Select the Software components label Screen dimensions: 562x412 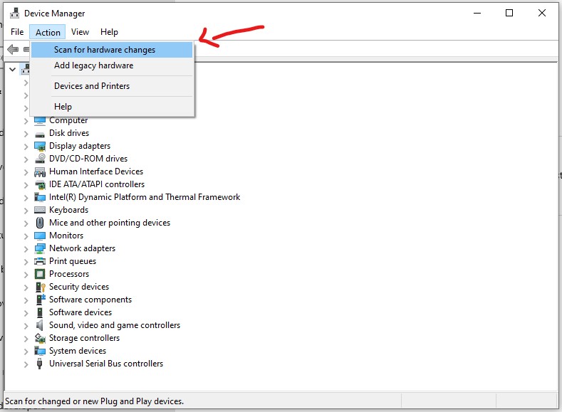pos(90,300)
